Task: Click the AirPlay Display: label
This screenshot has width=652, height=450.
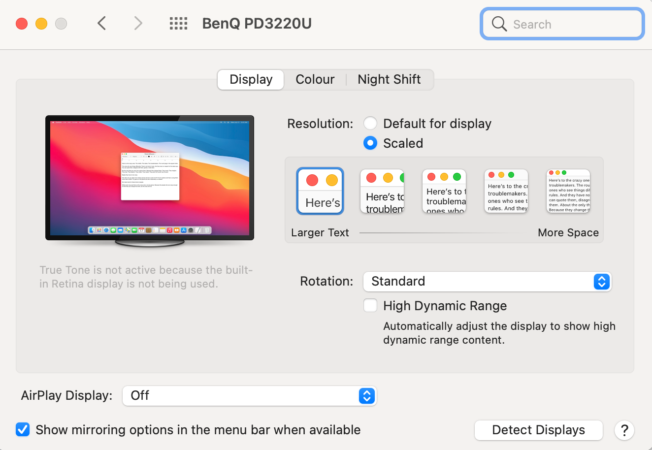Action: (x=66, y=395)
